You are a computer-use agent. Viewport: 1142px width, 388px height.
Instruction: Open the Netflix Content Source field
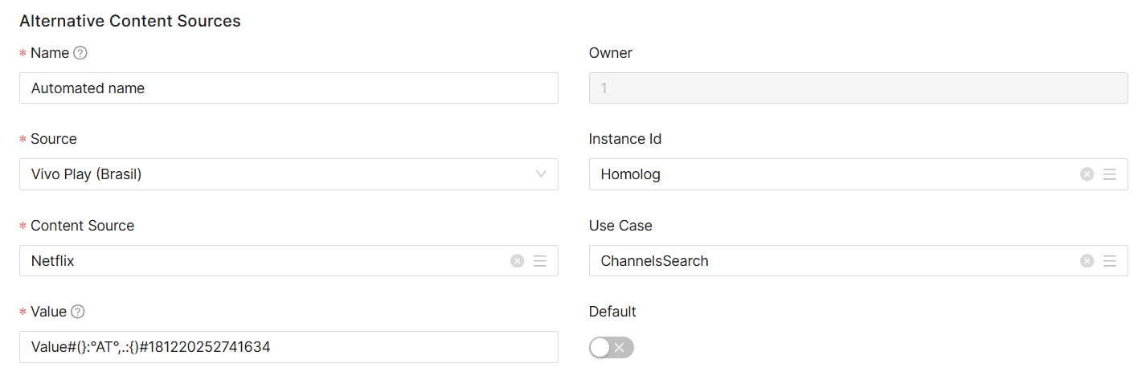(x=257, y=261)
